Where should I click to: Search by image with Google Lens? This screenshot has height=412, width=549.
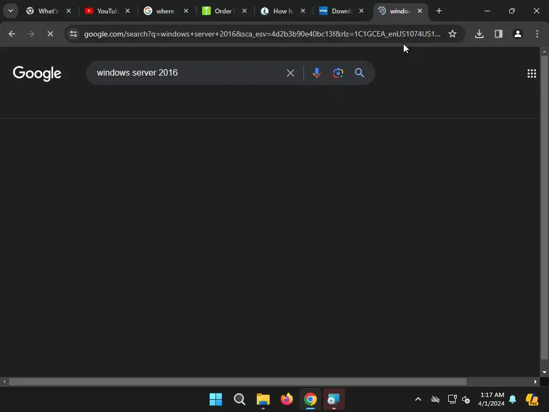[x=338, y=73]
